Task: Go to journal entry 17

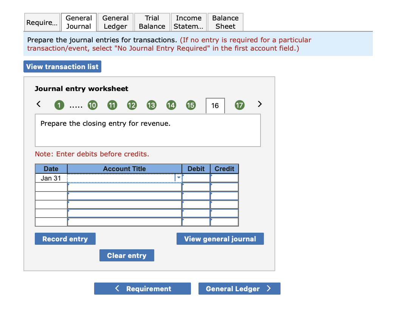Action: point(239,105)
